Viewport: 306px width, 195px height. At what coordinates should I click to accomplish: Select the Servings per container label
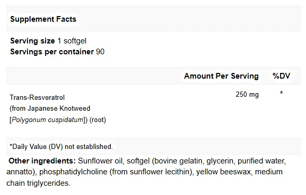52,52
